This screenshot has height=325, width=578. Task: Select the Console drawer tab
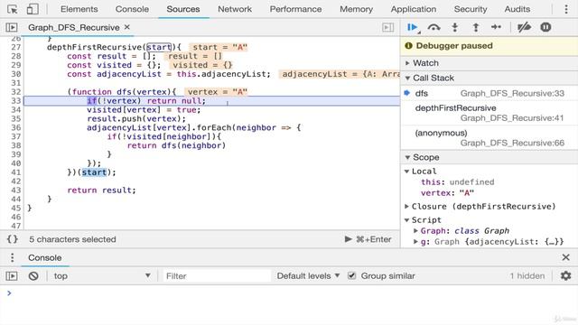point(45,257)
